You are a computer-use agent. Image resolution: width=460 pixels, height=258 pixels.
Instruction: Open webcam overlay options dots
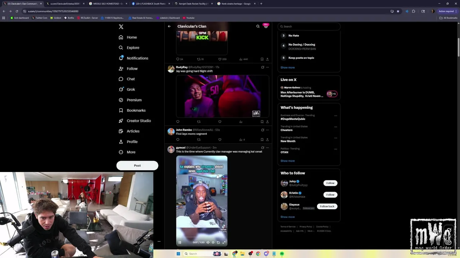(x=159, y=242)
